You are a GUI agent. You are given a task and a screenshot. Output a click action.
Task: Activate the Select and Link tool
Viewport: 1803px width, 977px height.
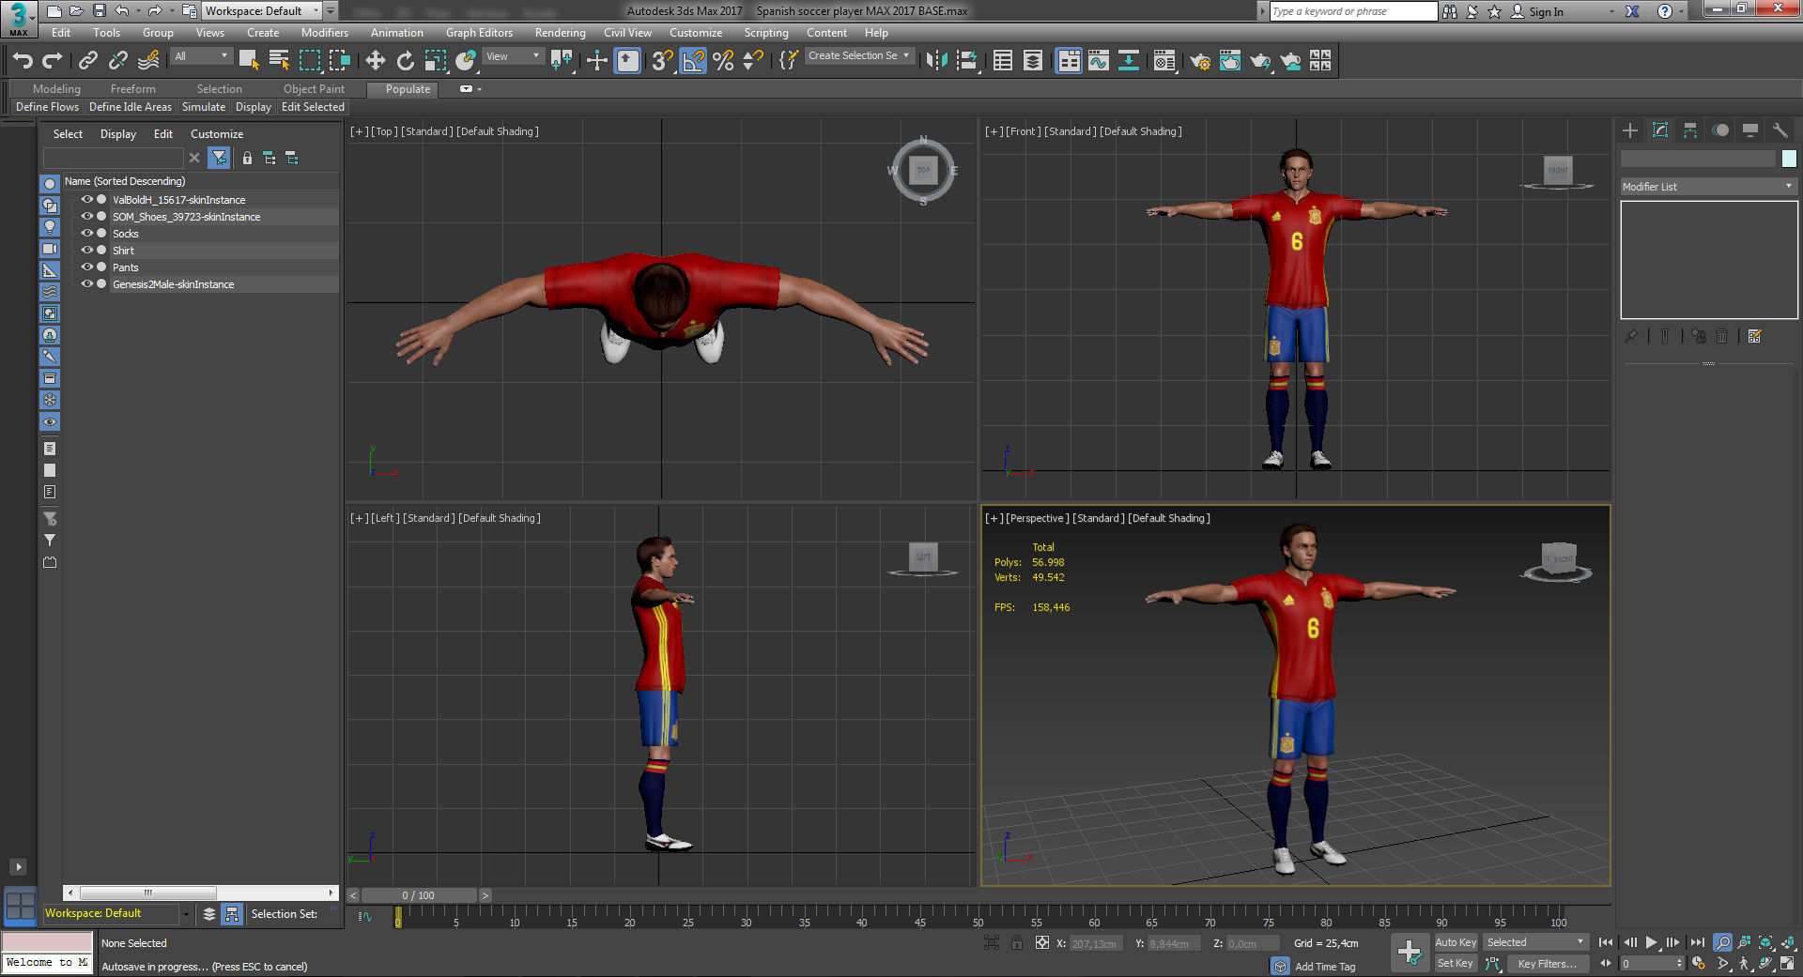[x=88, y=61]
